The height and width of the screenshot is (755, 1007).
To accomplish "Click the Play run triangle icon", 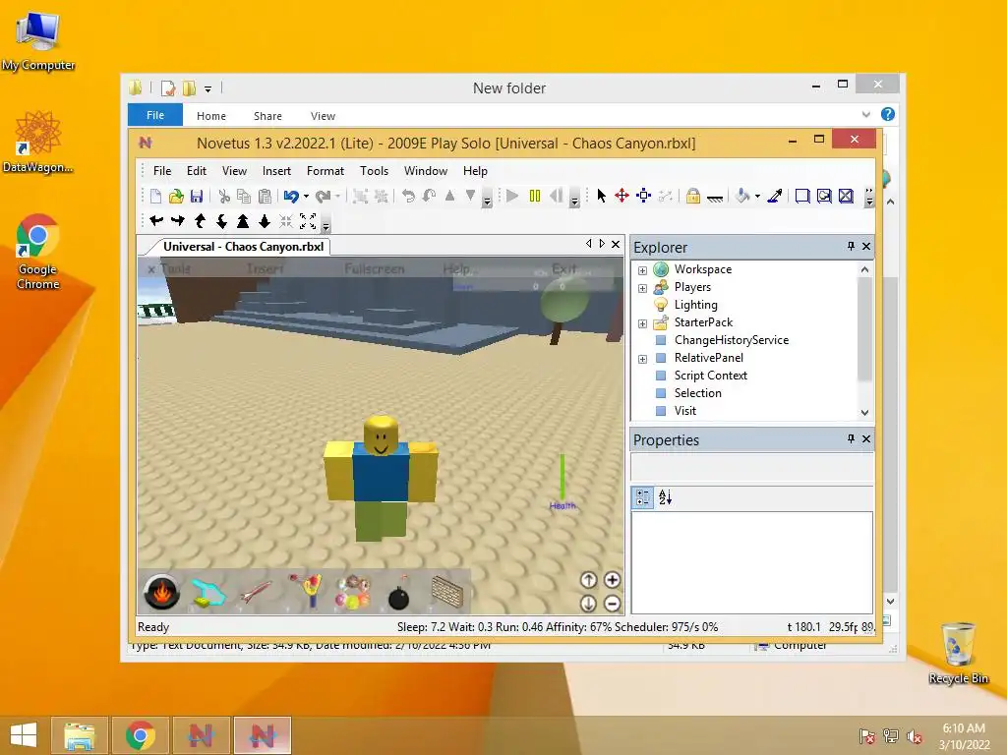I will coord(512,196).
